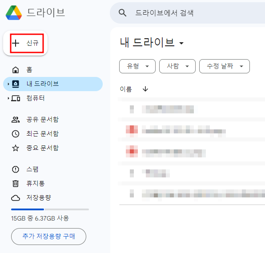
Task: Click the storage usage progress bar
Action: tap(50, 209)
